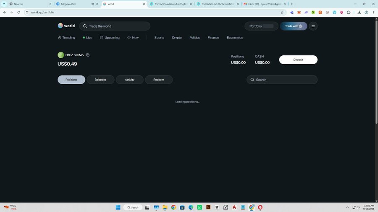This screenshot has height=212, width=378.
Task: Open the blue circular extension icon
Action: coord(334,12)
